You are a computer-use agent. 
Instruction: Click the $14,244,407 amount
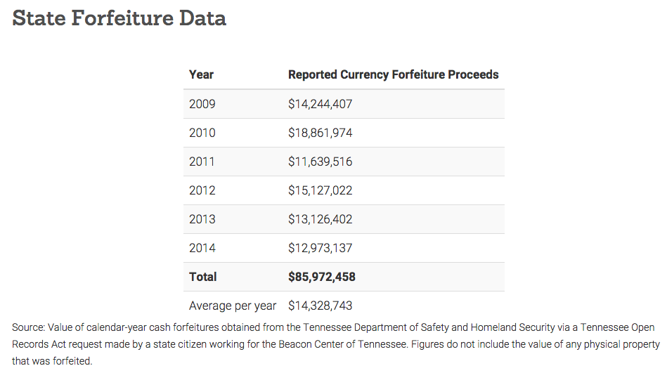click(320, 104)
